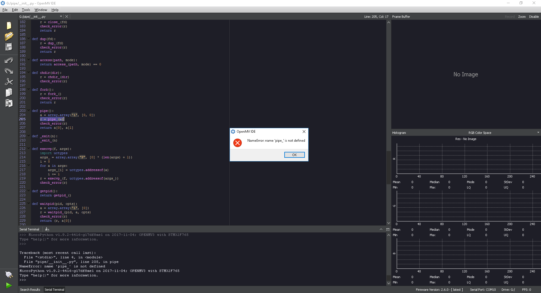Click the No Image frame buffer area
This screenshot has width=541, height=293.
(x=466, y=74)
